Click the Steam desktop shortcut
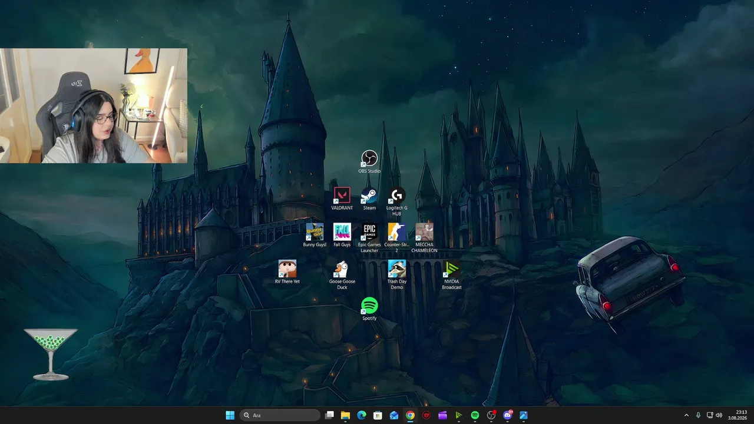Viewport: 754px width, 424px height. [x=369, y=198]
